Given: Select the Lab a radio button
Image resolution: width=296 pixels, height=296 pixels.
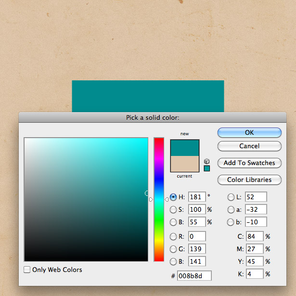Looking at the screenshot, I should point(231,209).
